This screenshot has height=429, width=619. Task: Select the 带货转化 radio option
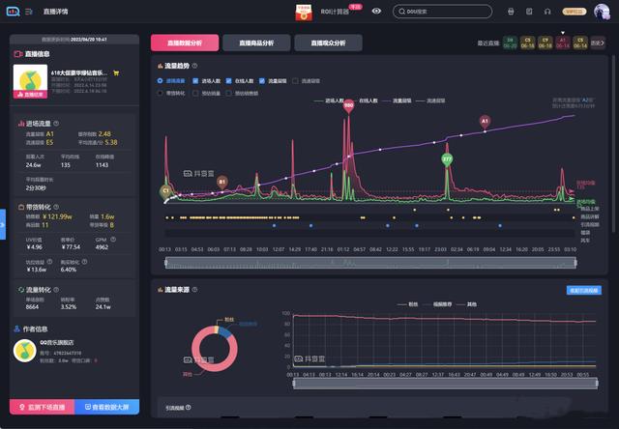coord(161,94)
